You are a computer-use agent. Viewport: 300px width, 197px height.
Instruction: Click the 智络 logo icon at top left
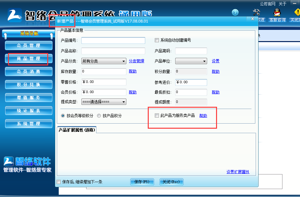coord(15,16)
